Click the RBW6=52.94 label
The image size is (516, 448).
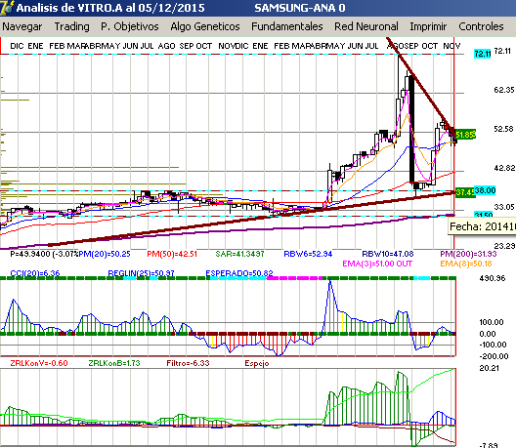pos(308,254)
